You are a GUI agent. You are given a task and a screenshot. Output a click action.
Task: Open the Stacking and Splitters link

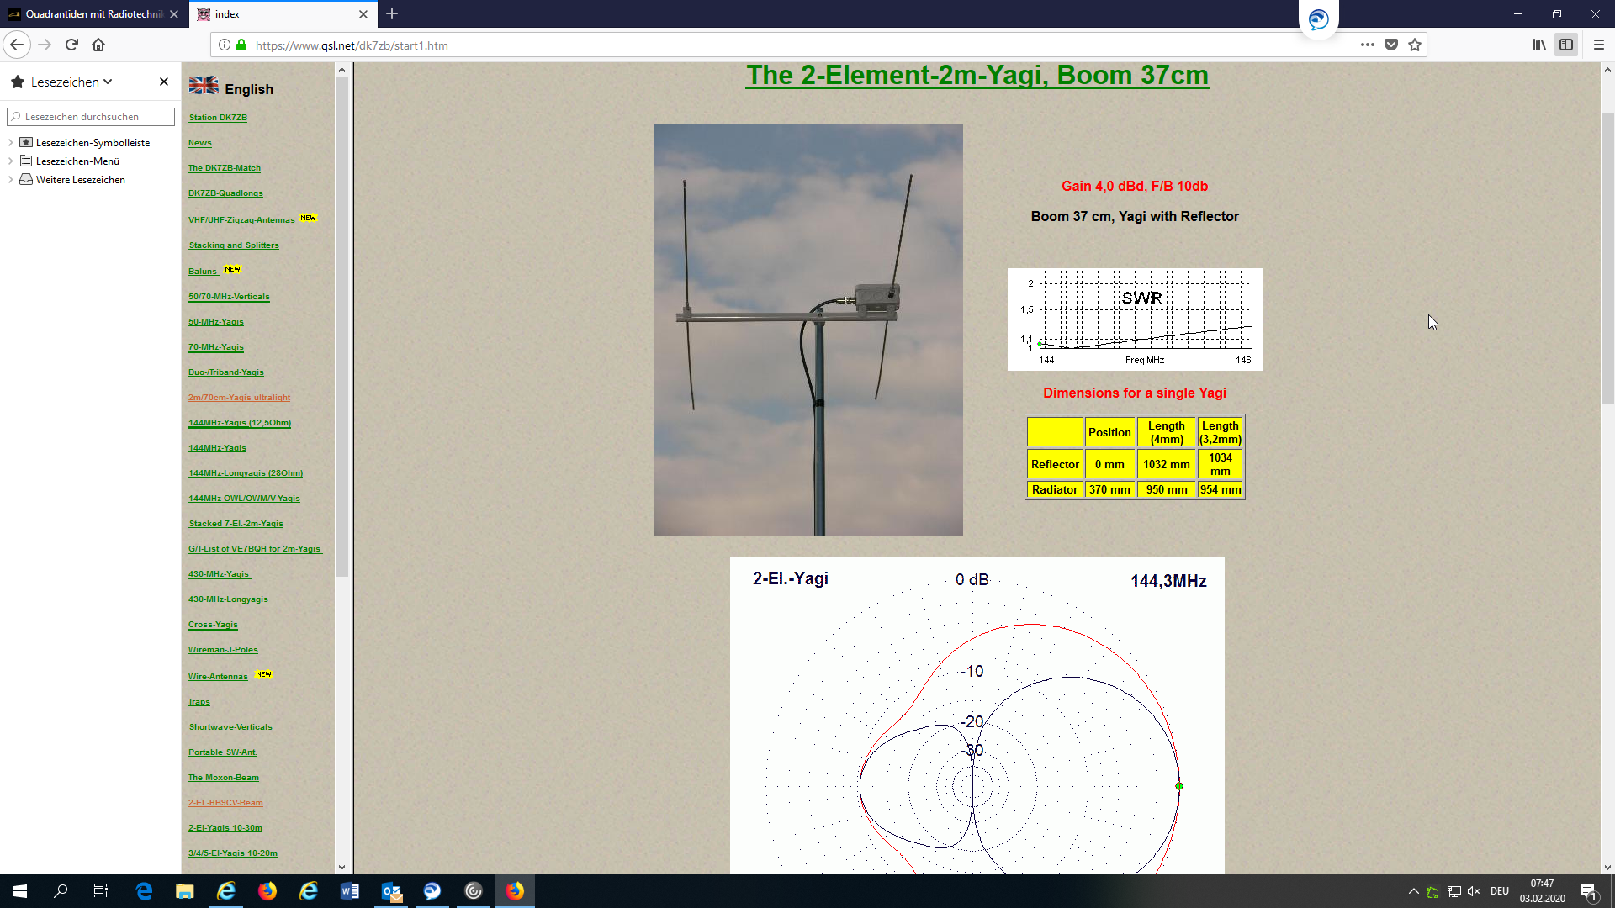pos(234,245)
